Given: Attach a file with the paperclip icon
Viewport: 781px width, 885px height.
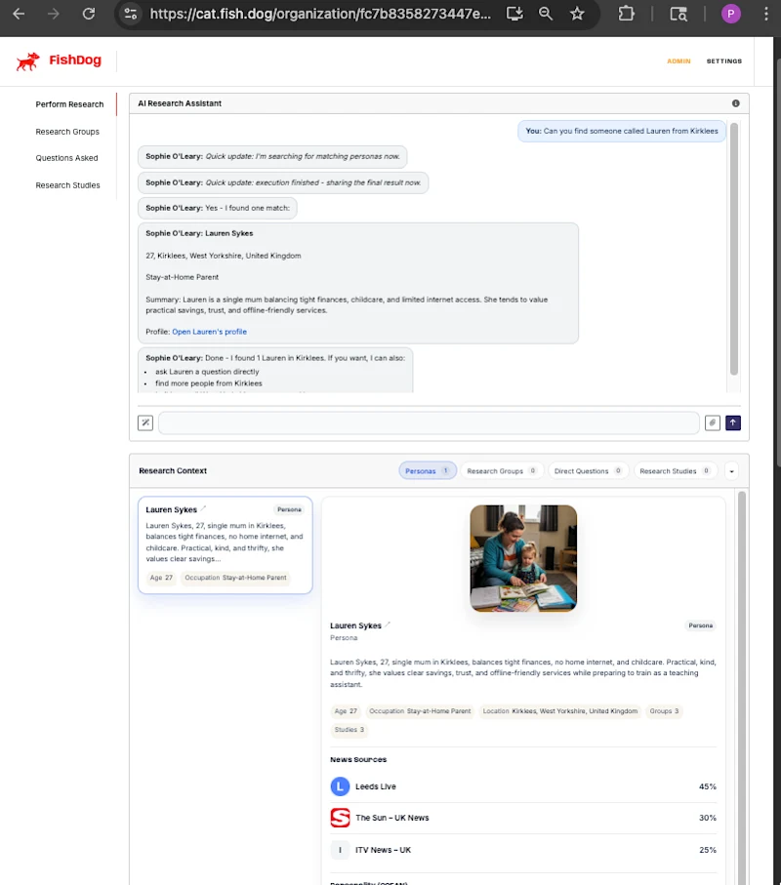Looking at the screenshot, I should tap(712, 422).
